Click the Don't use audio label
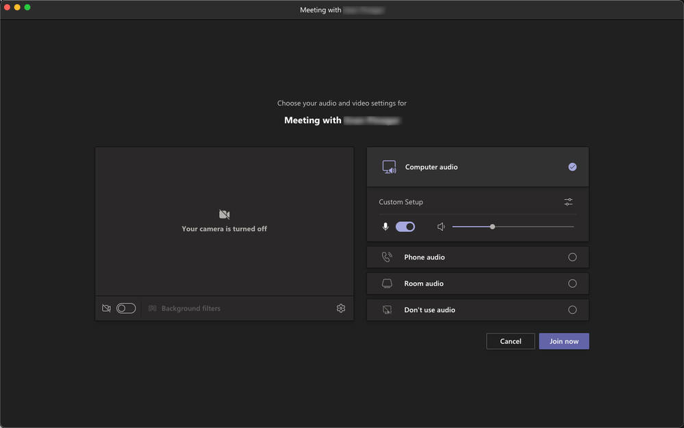Image resolution: width=684 pixels, height=428 pixels. [x=430, y=310]
